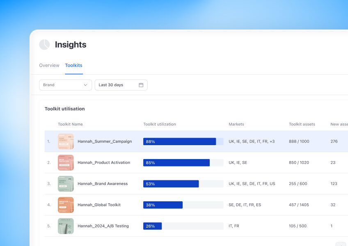This screenshot has height=246, width=348.
Task: Click the 88% utilization progress bar
Action: click(x=183, y=141)
